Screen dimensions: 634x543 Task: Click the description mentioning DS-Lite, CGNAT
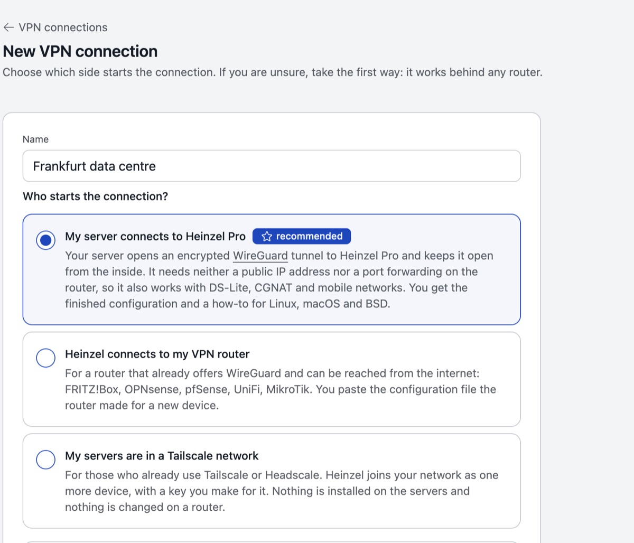click(x=279, y=279)
